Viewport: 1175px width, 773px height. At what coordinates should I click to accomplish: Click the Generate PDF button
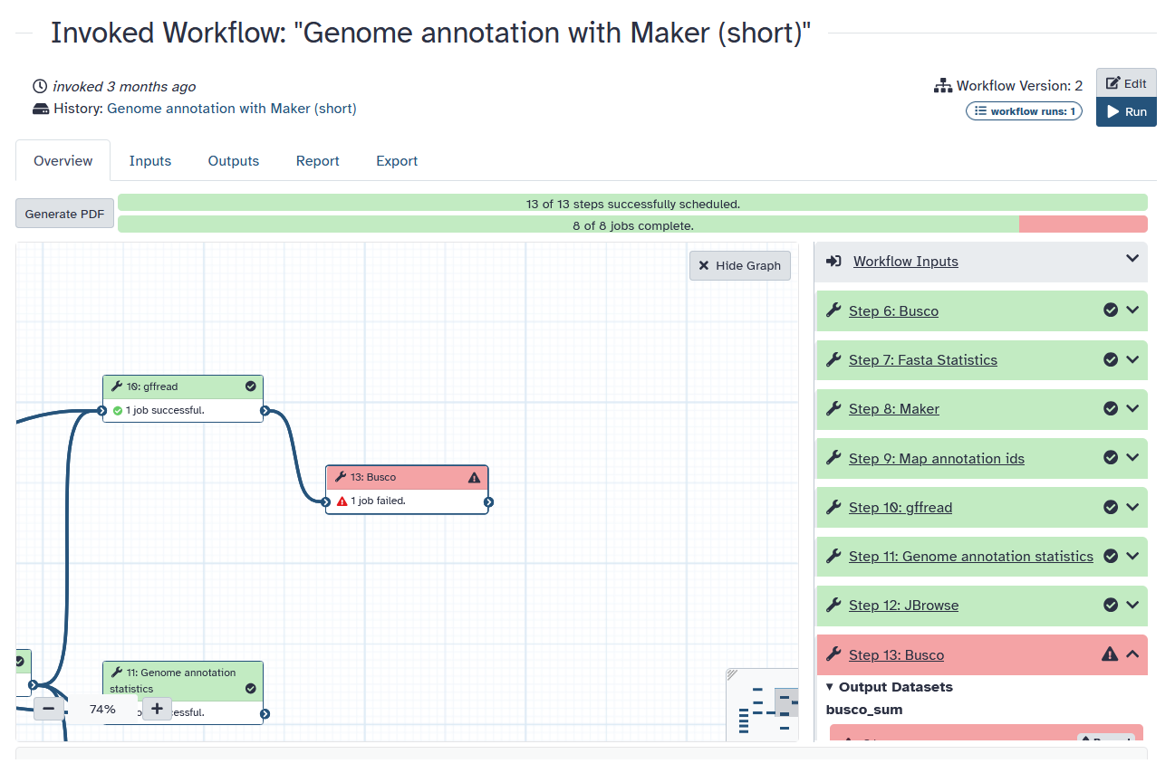[x=64, y=215]
